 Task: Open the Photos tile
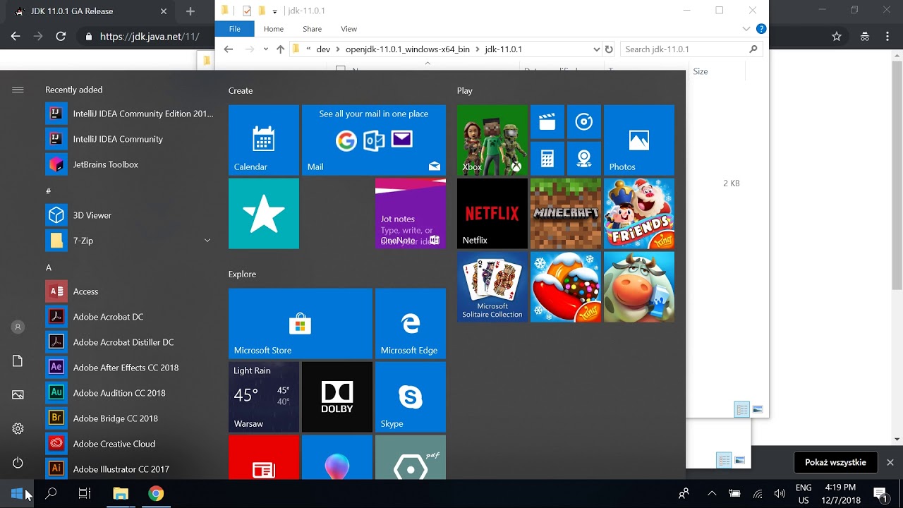click(639, 140)
